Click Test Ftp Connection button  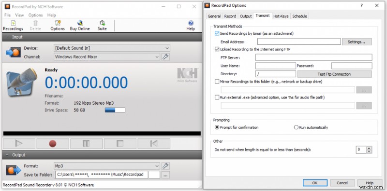[x=334, y=74]
